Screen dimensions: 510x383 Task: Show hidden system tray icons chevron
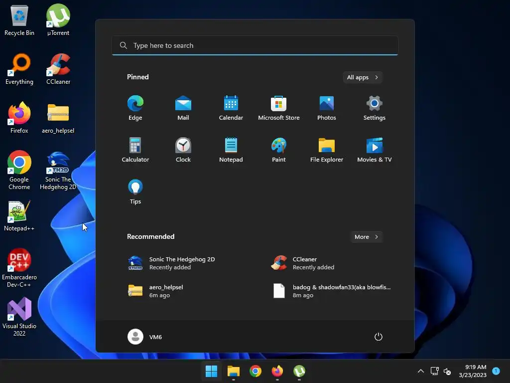point(420,371)
